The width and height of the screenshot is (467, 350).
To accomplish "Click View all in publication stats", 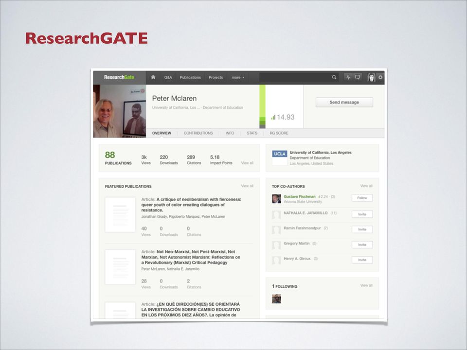I will click(x=247, y=163).
